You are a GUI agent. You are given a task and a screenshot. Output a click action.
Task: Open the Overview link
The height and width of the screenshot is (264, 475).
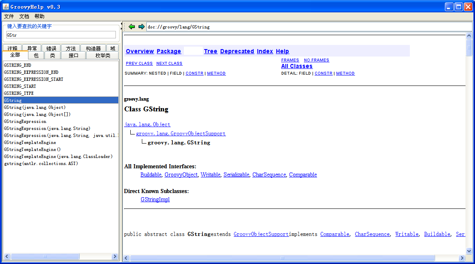tap(140, 51)
